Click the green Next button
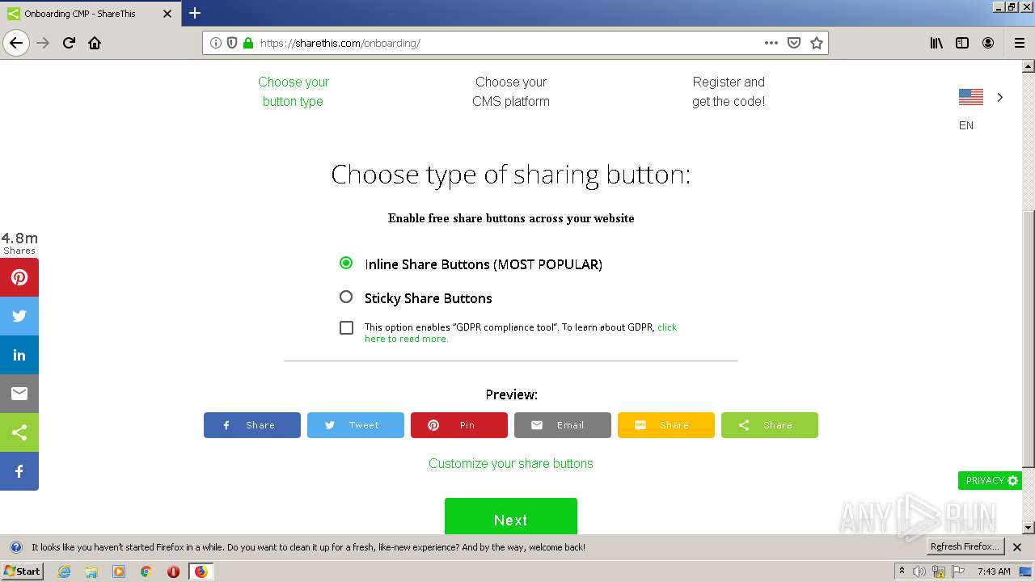 (x=511, y=517)
